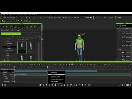Click the playhead marker on timeline ruler
The height and width of the screenshot is (99, 132).
click(x=47, y=67)
